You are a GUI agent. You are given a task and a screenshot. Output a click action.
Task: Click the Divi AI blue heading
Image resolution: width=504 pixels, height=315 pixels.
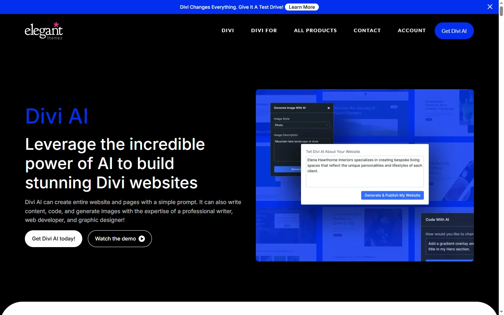(x=57, y=116)
